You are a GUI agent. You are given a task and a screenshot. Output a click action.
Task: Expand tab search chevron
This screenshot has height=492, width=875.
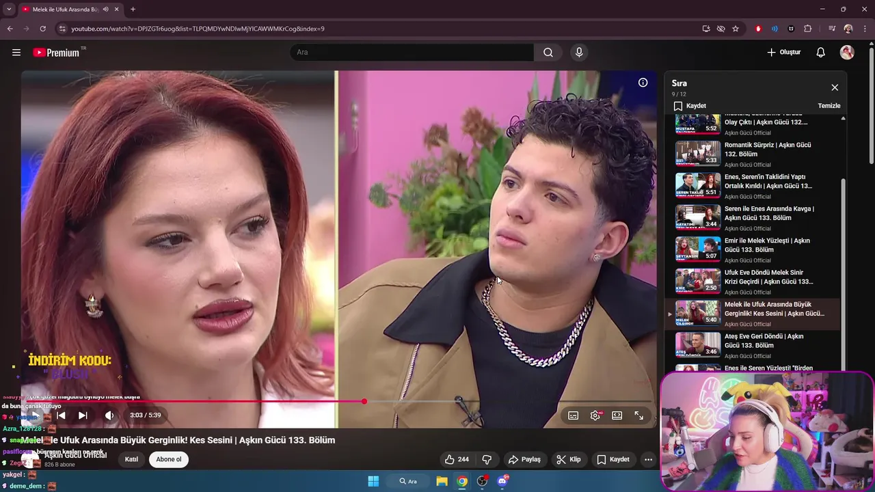tap(9, 9)
